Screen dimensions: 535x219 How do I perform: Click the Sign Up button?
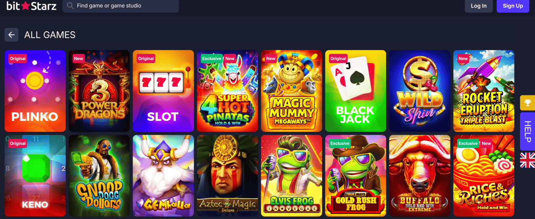[x=513, y=6]
